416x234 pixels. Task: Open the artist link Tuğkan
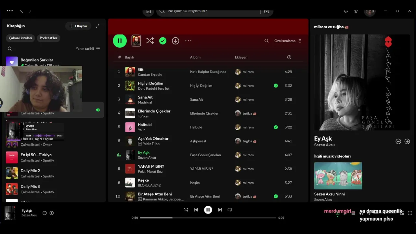(x=143, y=116)
